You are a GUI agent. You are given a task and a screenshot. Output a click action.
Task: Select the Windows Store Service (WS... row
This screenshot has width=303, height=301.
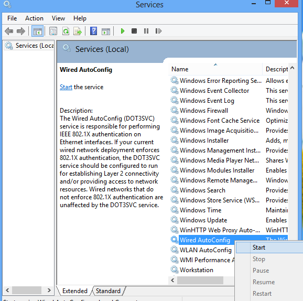tap(229, 200)
